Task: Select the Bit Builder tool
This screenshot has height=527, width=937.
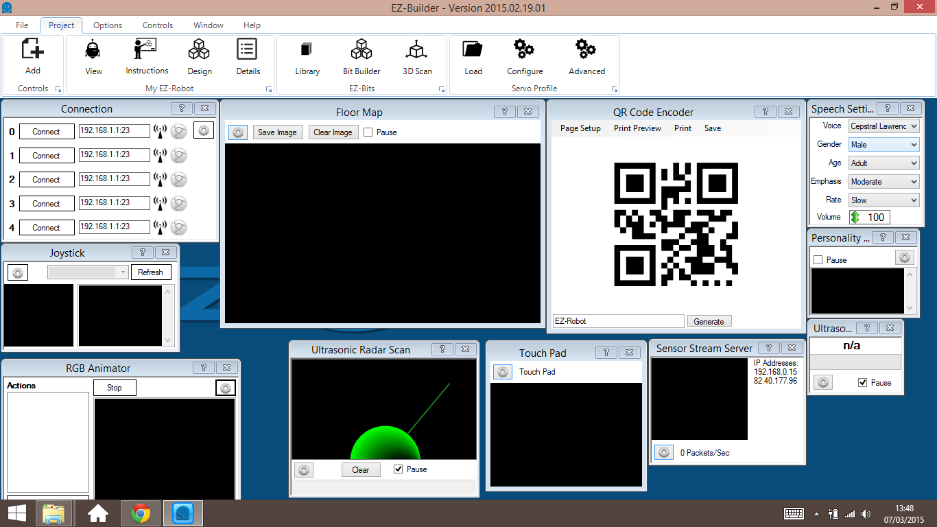Action: (361, 56)
